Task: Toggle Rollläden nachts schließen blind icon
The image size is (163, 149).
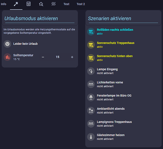Action: click(91, 32)
